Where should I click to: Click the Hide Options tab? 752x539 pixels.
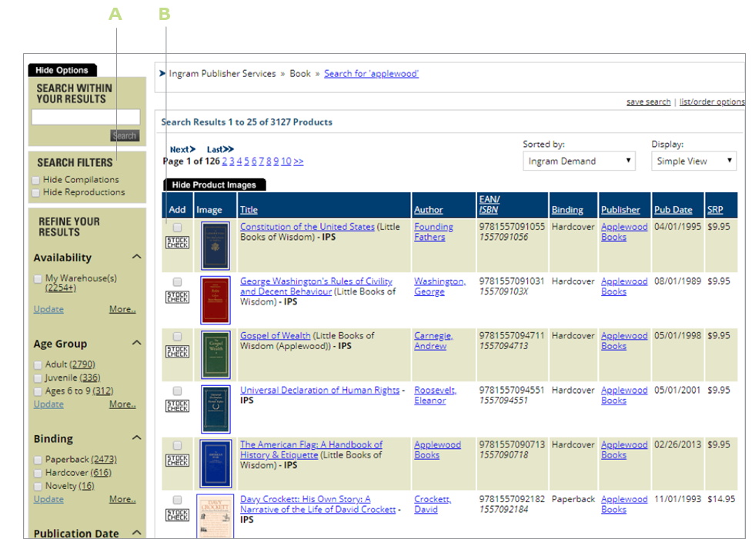62,71
